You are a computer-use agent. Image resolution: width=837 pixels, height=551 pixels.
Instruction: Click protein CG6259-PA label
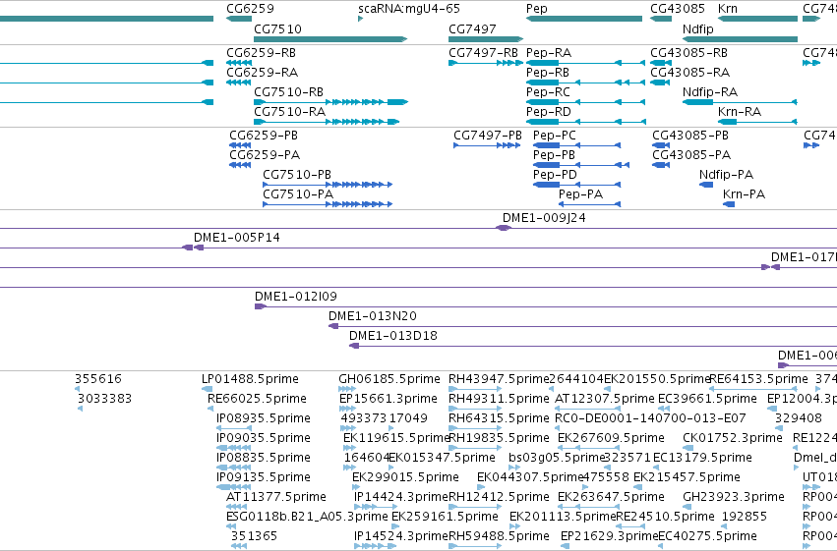coord(265,155)
